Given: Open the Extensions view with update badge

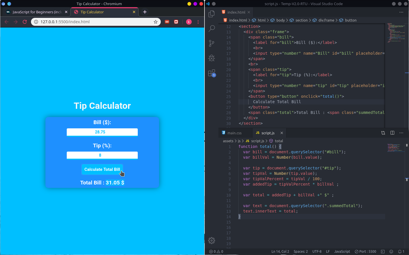Looking at the screenshot, I should click(x=212, y=73).
